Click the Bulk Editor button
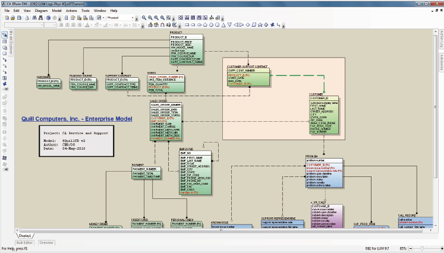 24,243
